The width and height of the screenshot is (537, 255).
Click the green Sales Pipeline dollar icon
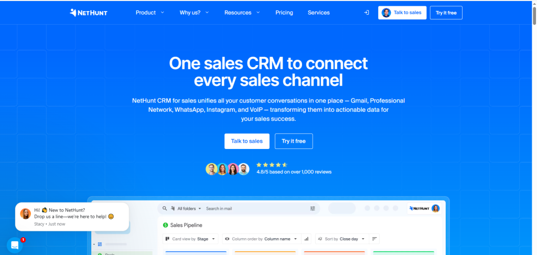click(x=166, y=225)
